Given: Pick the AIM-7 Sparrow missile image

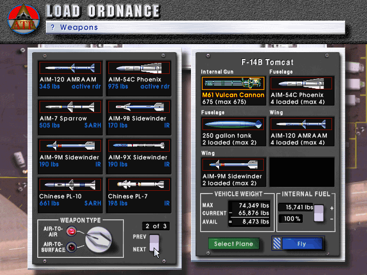Looking at the screenshot, I should click(70, 107).
